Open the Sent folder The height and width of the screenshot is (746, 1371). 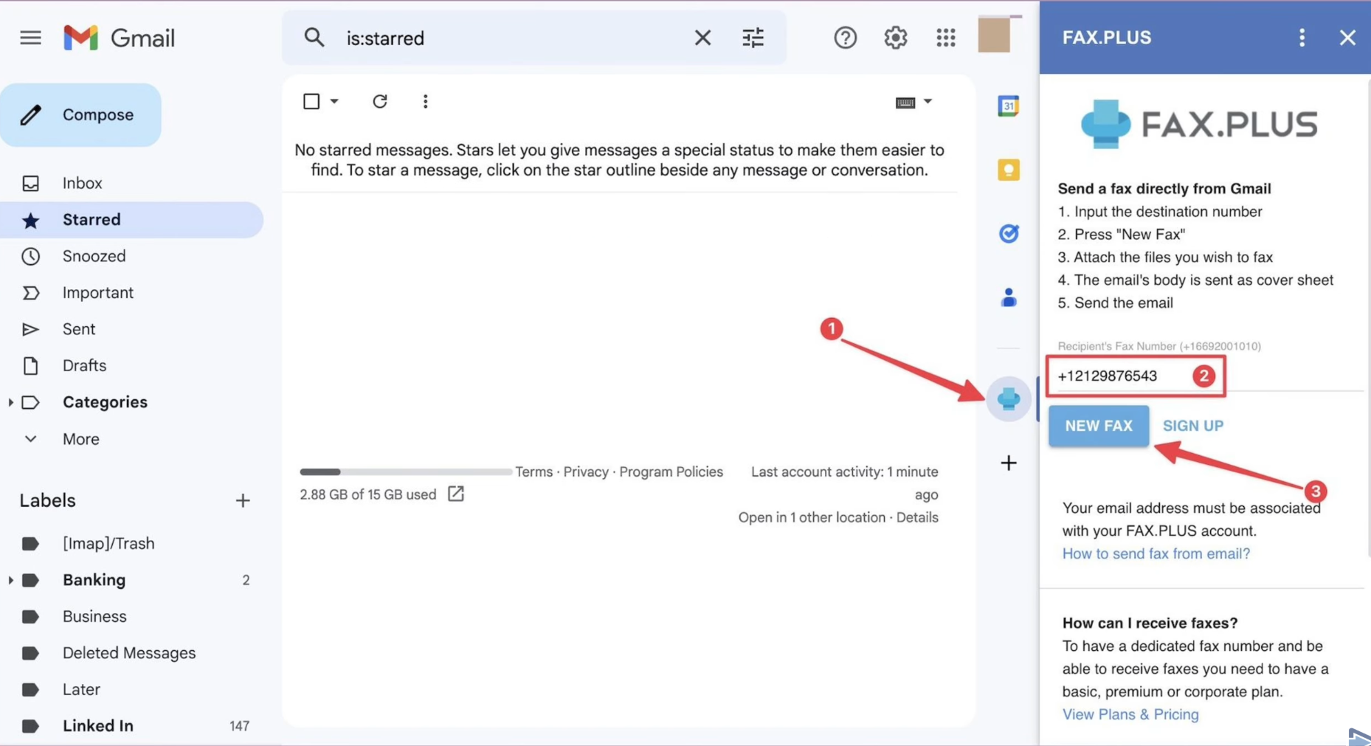click(78, 329)
